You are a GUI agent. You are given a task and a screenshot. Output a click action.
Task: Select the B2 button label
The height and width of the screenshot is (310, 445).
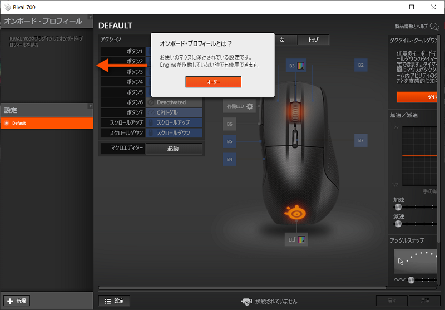360,65
